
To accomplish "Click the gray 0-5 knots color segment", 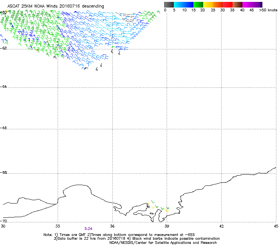I will [x=169, y=5].
